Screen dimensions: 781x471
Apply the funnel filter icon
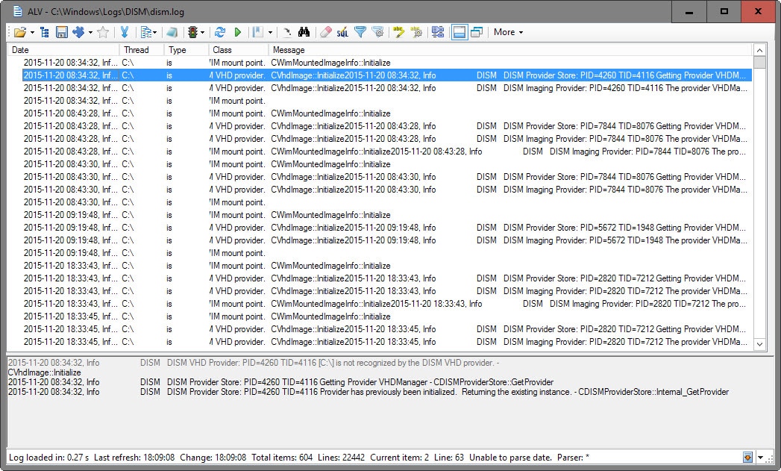[359, 32]
